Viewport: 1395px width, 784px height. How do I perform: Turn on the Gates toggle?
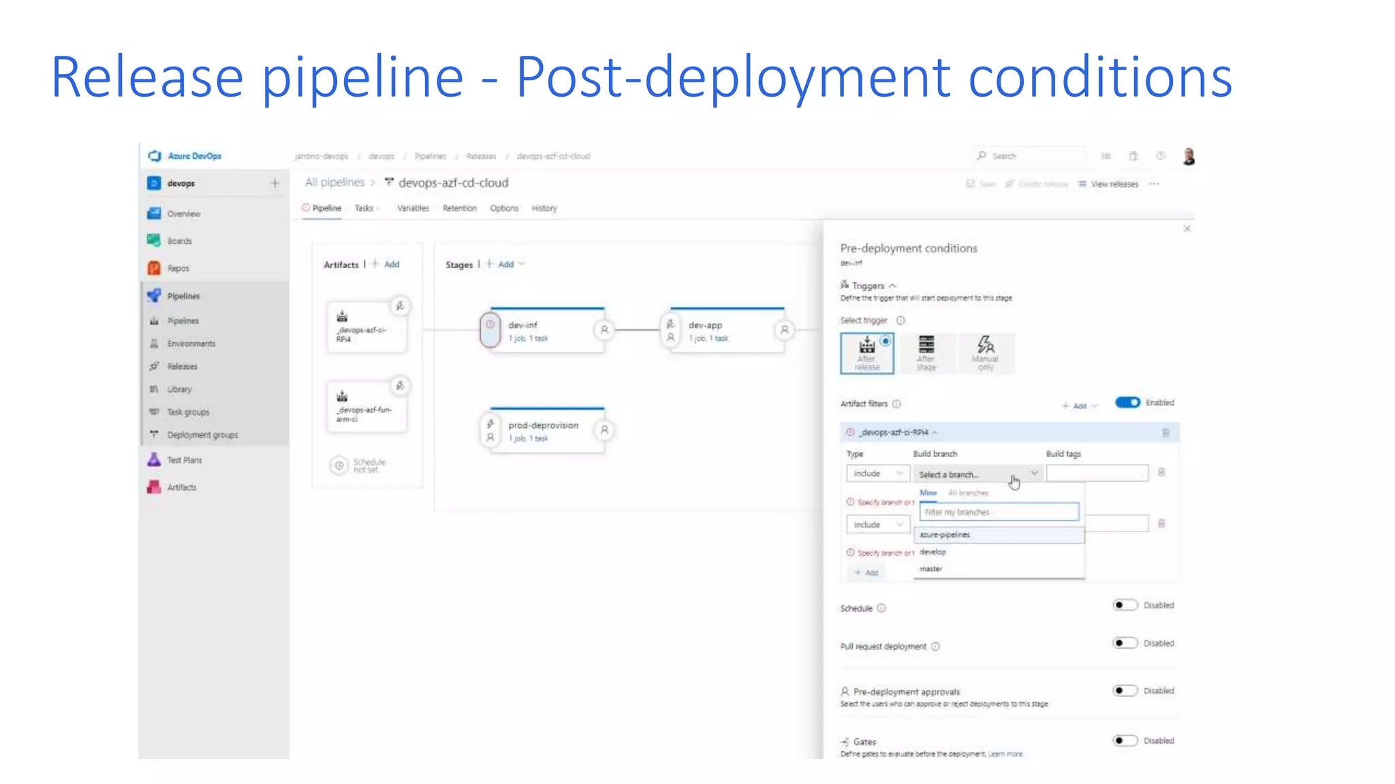(x=1125, y=740)
